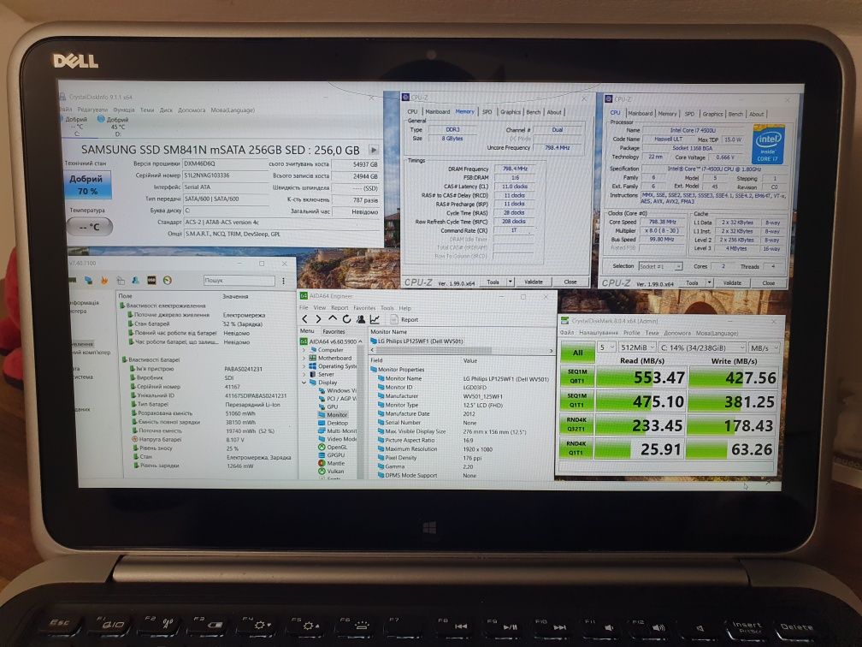Screen dimensions: 862x647
Task: Open AIDA64 graph chart toolbar icon
Action: pyautogui.click(x=375, y=319)
